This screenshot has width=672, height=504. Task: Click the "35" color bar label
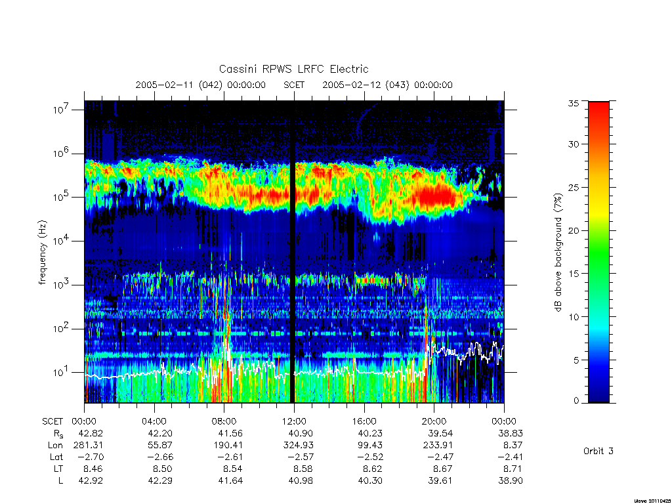[573, 103]
